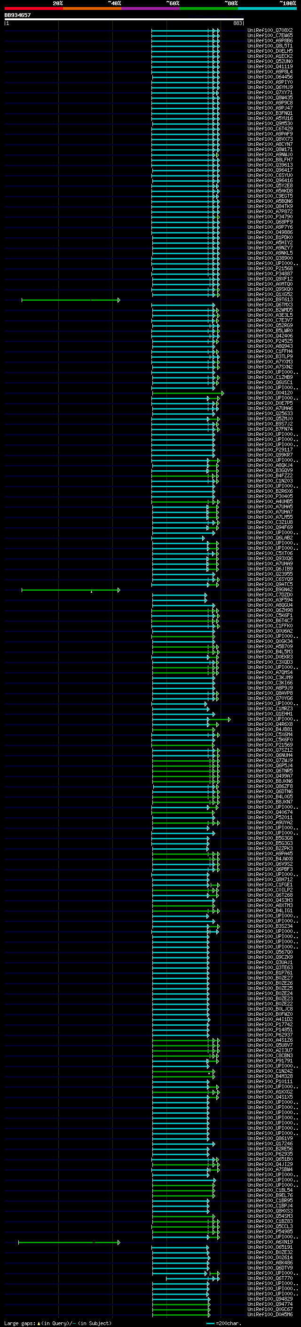Click the UniRef100_Q6YHJ9 label

point(269,87)
